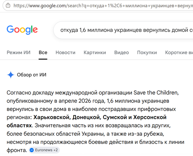The height and width of the screenshot is (156, 193).
Task: Click апреле 2026 года in overview paragraph
Action: (82, 101)
